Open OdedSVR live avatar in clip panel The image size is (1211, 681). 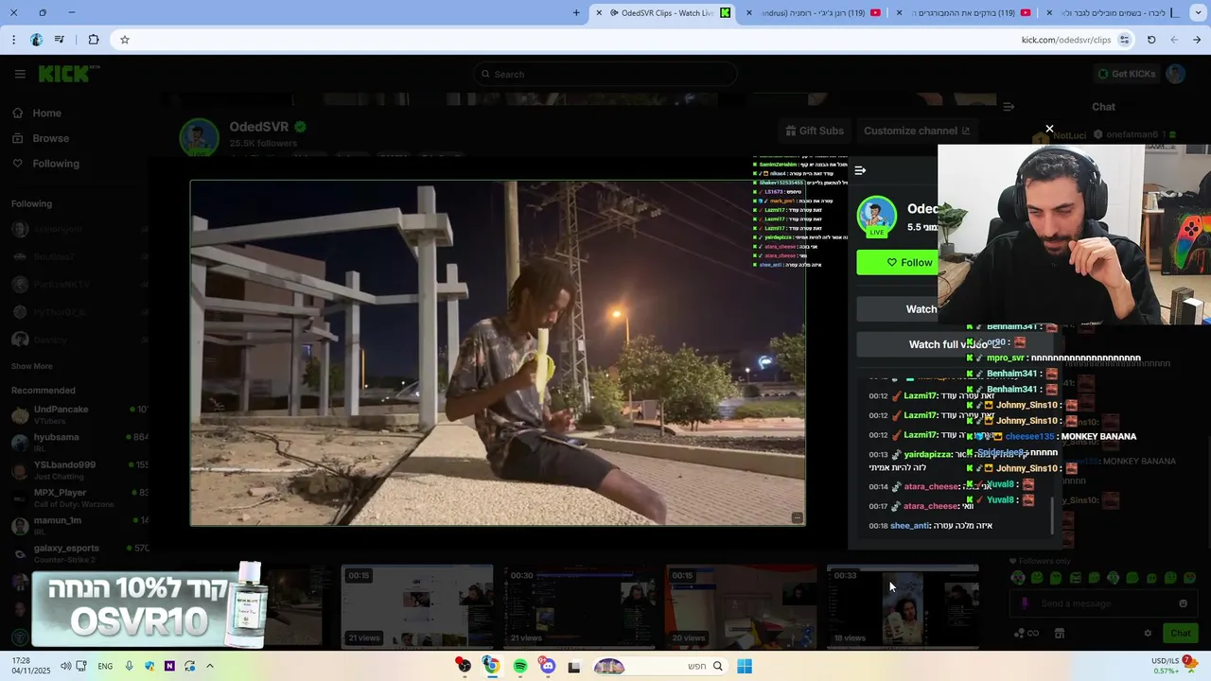pos(877,217)
